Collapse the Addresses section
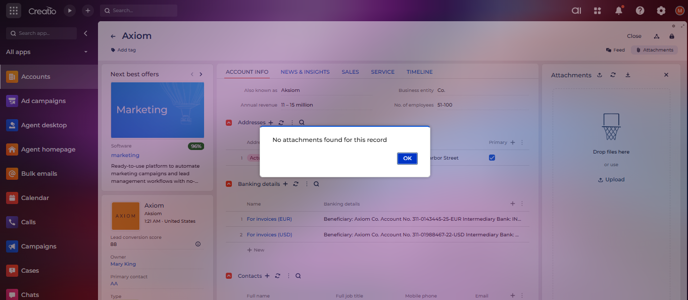 coord(229,123)
